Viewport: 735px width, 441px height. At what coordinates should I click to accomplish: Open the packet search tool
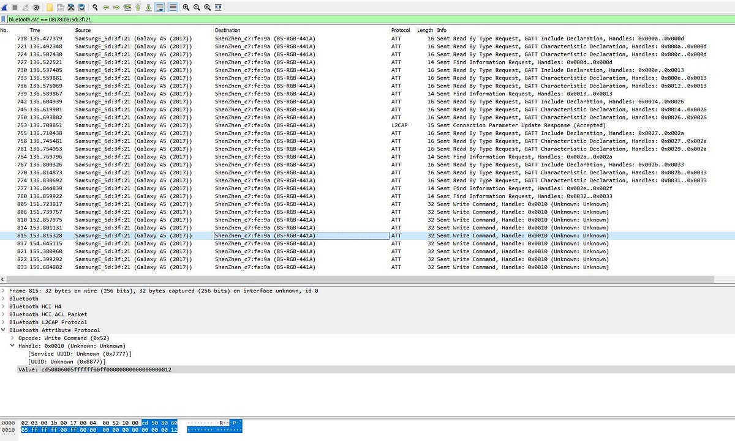coord(94,7)
